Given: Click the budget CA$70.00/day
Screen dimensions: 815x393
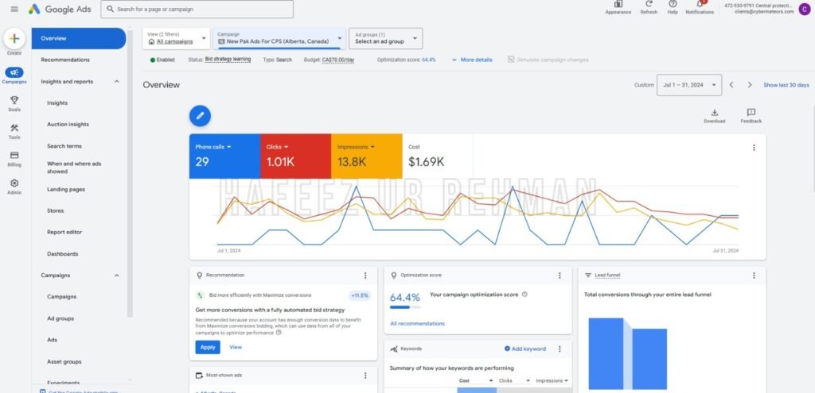Looking at the screenshot, I should coord(338,60).
